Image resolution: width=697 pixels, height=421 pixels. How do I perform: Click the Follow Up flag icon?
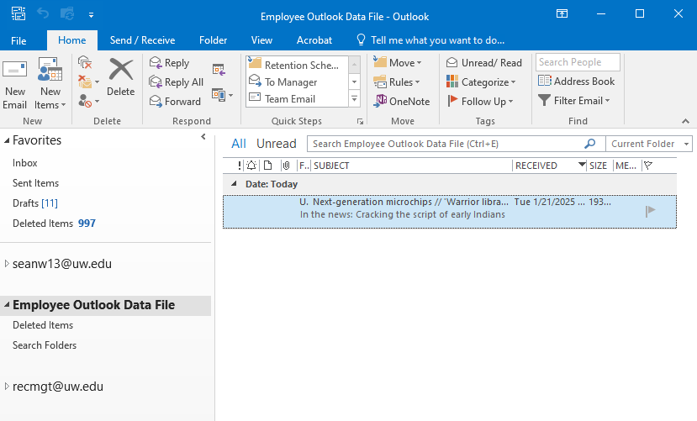(x=452, y=102)
